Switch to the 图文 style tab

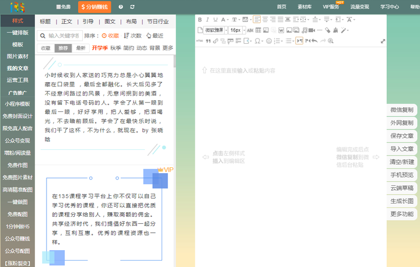[110, 22]
